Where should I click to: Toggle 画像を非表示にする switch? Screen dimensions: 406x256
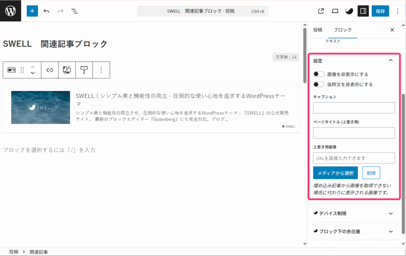click(x=318, y=74)
